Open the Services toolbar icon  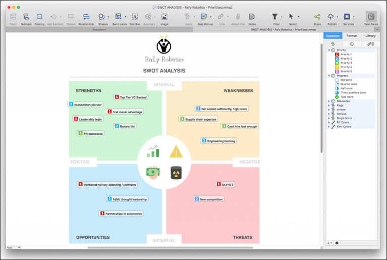click(x=347, y=17)
